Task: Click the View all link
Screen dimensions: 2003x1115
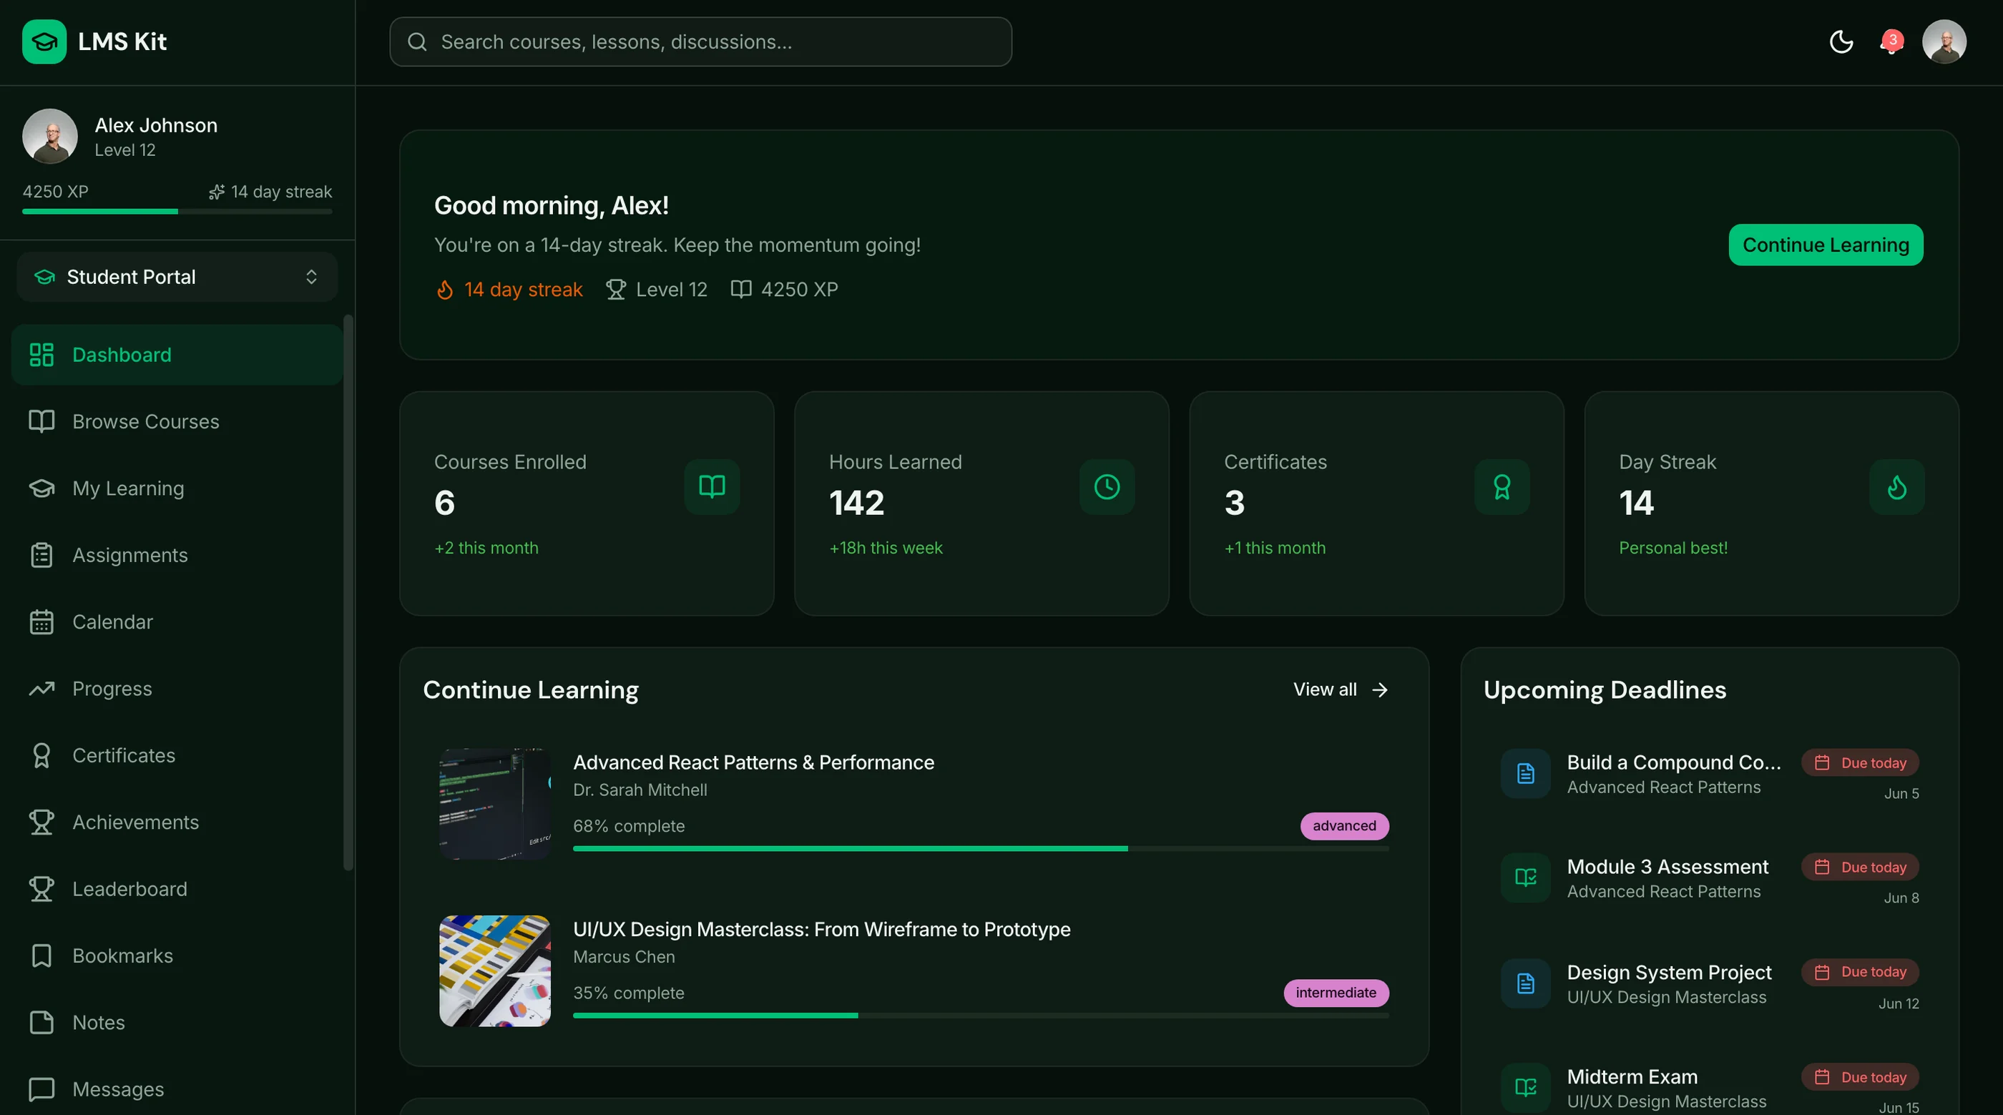Action: pos(1341,689)
